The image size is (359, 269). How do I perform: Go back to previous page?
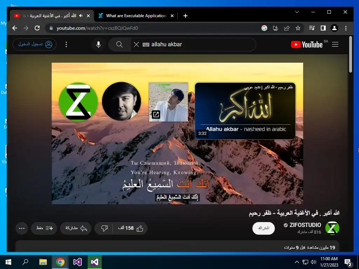coord(15,28)
